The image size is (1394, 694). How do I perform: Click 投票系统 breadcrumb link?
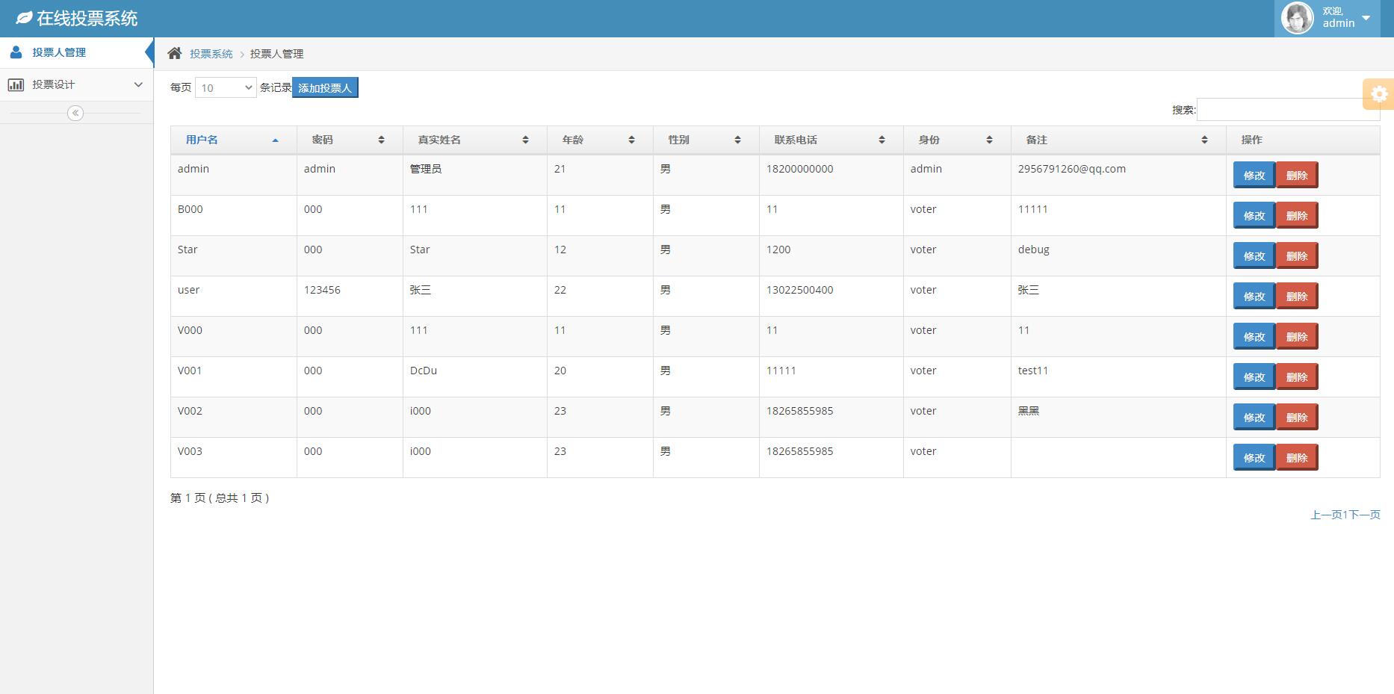211,54
